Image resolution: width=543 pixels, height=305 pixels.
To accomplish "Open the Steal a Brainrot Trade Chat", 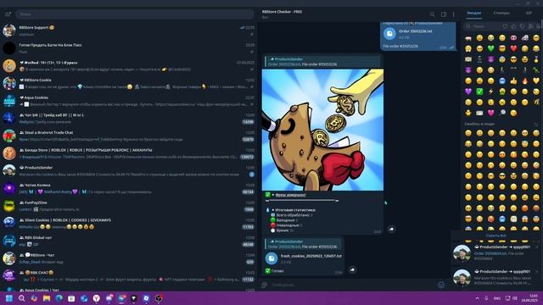I will 128,136.
